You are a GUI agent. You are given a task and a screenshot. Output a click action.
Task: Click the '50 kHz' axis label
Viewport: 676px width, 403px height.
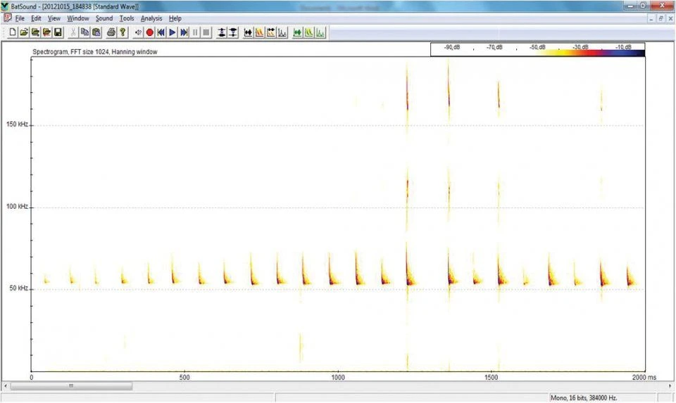(18, 288)
